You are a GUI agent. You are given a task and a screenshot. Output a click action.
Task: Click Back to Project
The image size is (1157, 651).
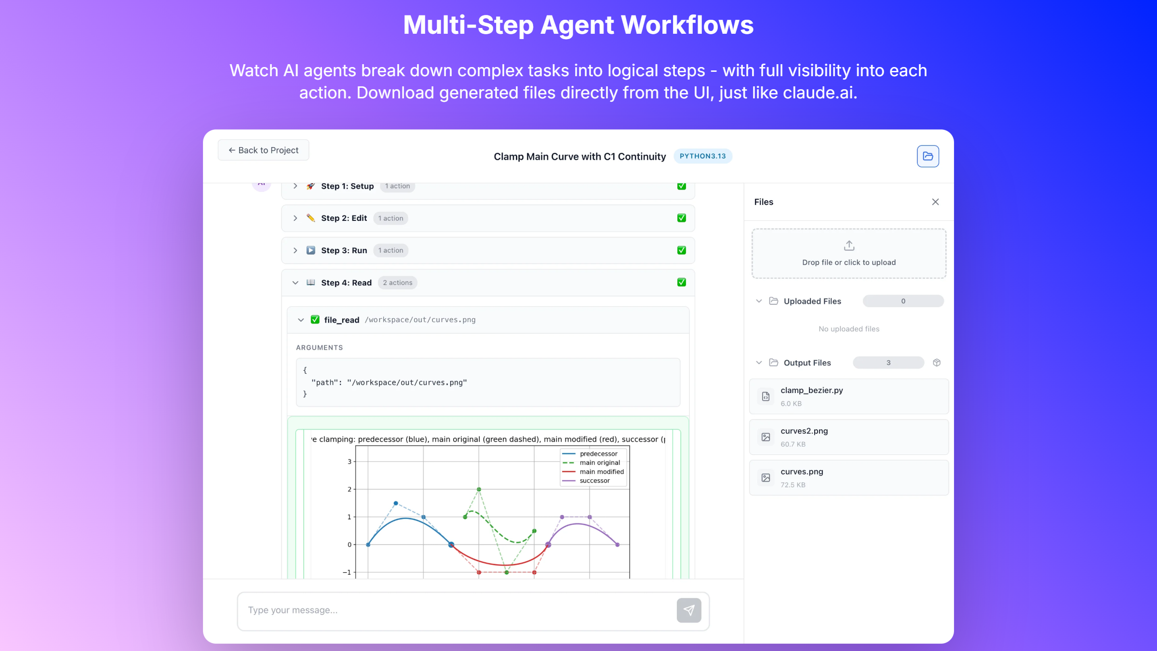[263, 150]
